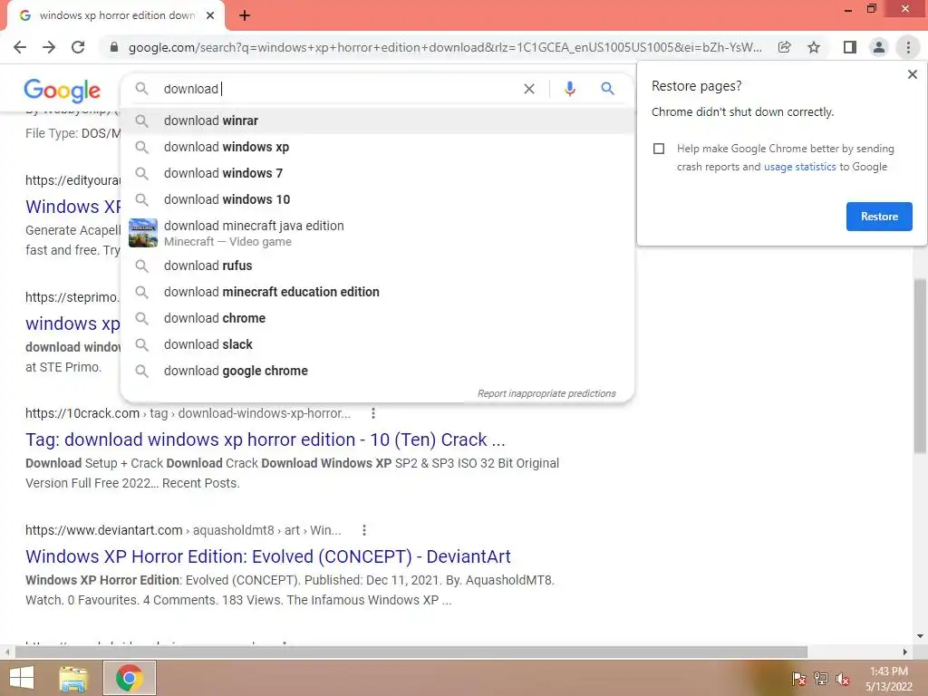Open the Chrome three-dot menu
Image resolution: width=928 pixels, height=696 pixels.
tap(908, 47)
